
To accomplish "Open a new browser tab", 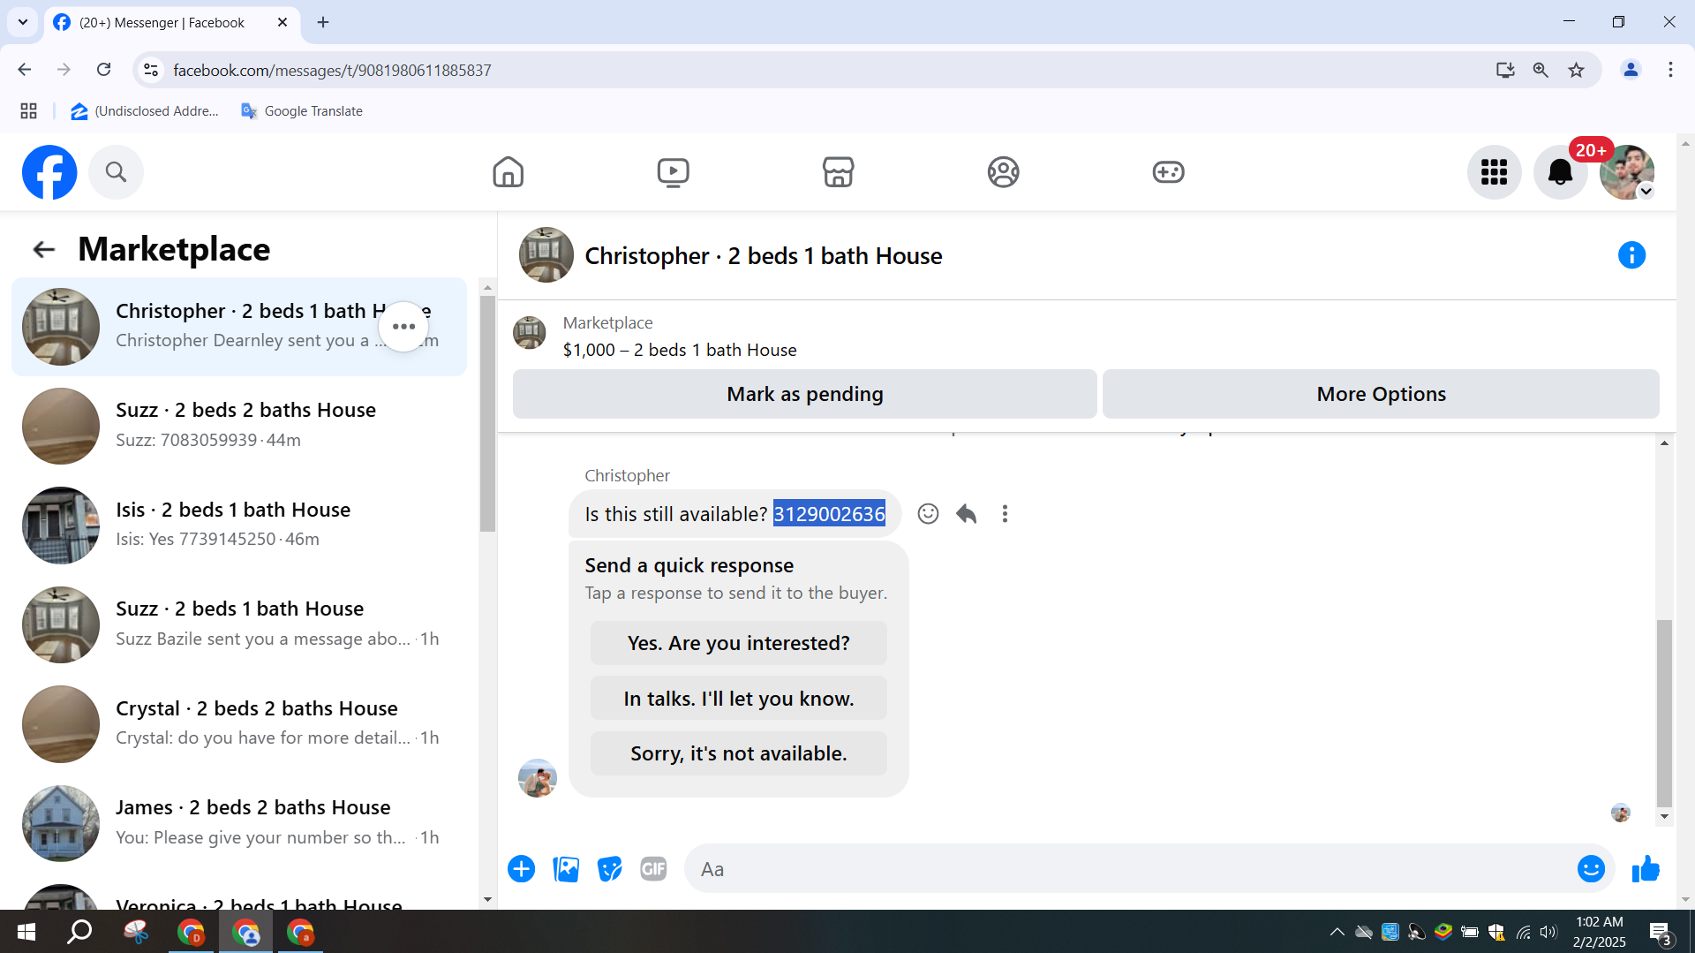I will coord(323,22).
